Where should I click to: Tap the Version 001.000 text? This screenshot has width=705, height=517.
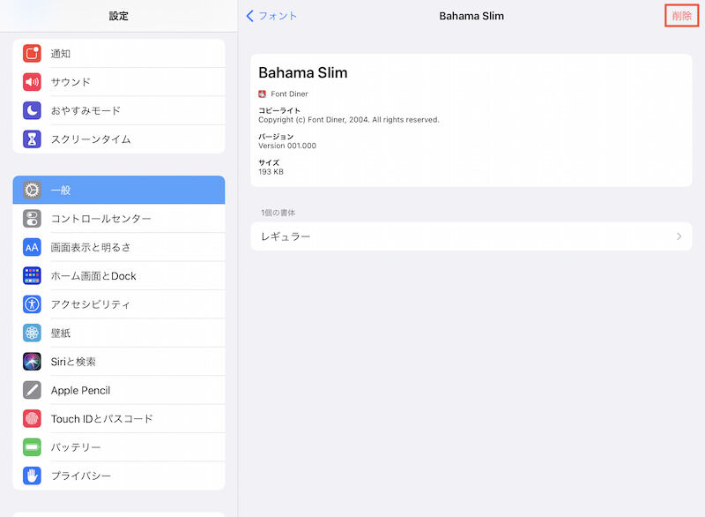point(287,146)
